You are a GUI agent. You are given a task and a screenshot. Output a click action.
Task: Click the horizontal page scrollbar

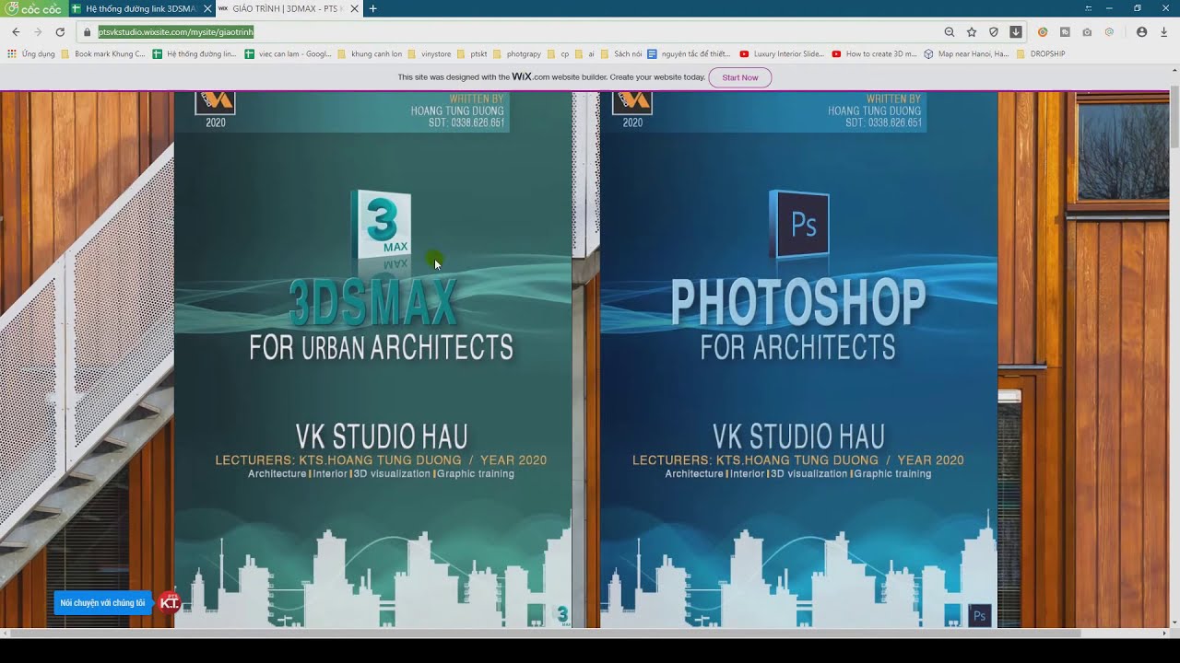pos(544,634)
